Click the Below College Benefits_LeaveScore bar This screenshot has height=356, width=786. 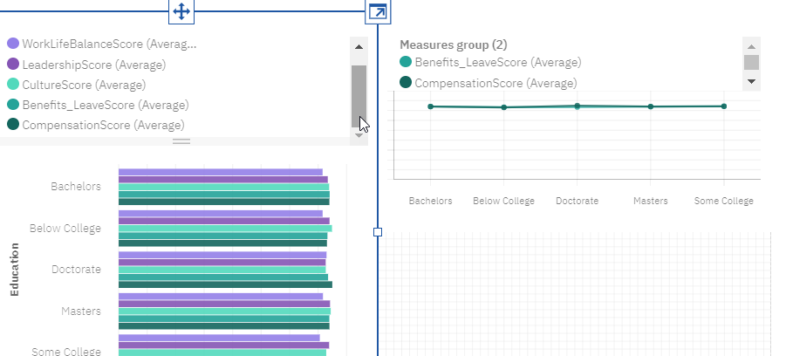(223, 236)
